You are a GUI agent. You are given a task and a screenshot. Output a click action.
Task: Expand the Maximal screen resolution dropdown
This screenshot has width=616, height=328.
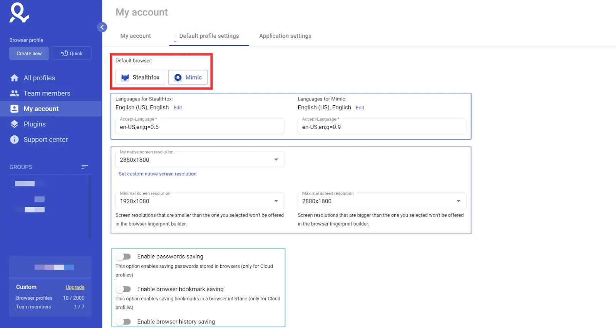coord(382,201)
